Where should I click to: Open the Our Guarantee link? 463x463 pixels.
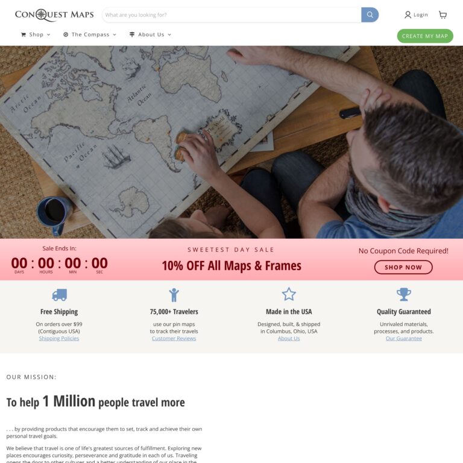[403, 339]
